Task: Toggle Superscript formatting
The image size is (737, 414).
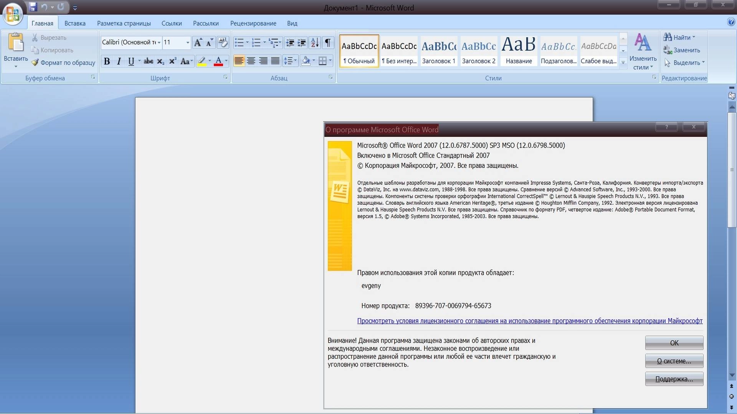Action: (x=173, y=61)
